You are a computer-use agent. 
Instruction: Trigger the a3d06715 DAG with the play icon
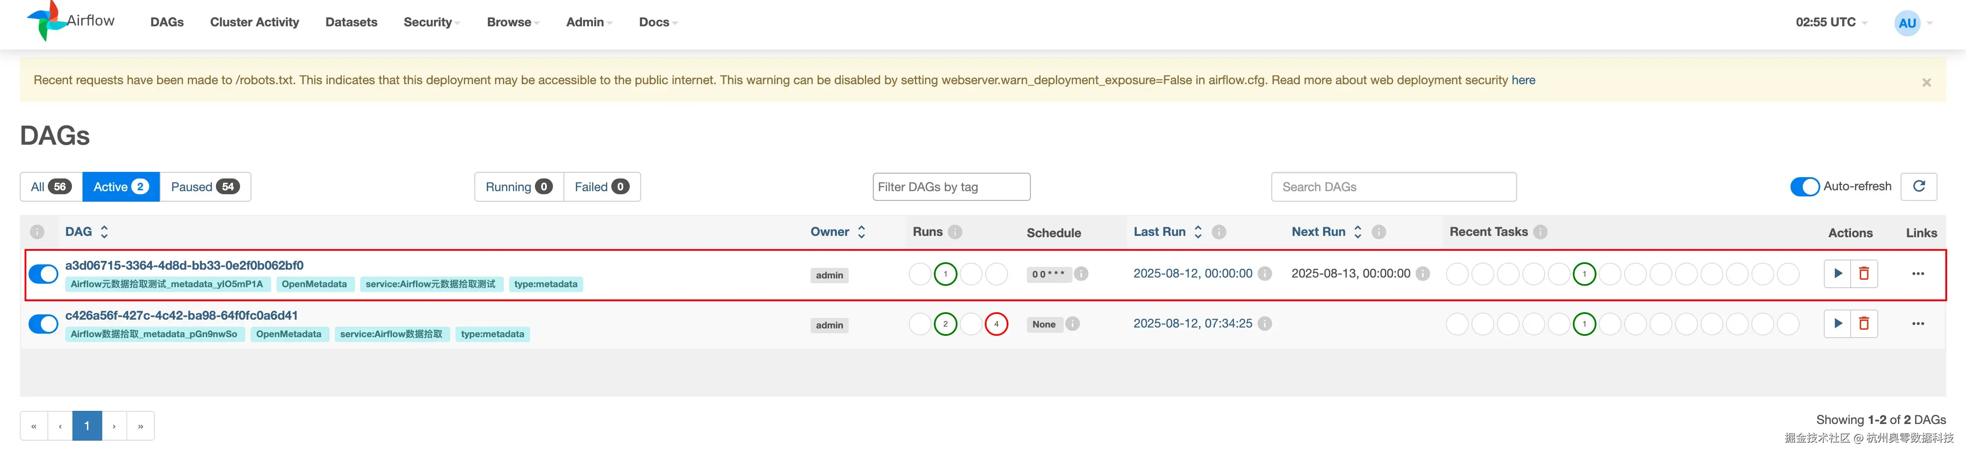[x=1837, y=274]
